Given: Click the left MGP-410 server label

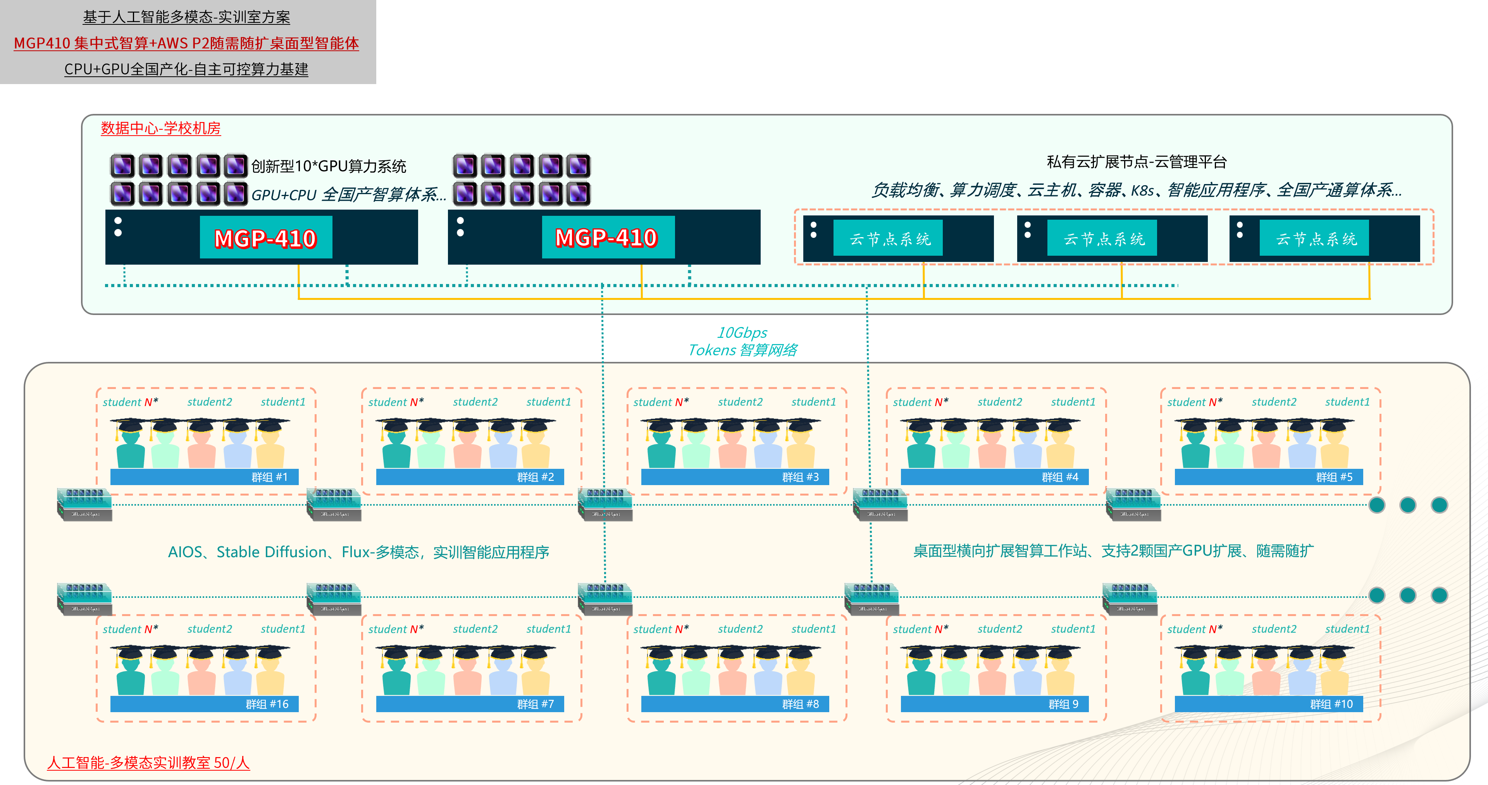Looking at the screenshot, I should coord(266,238).
